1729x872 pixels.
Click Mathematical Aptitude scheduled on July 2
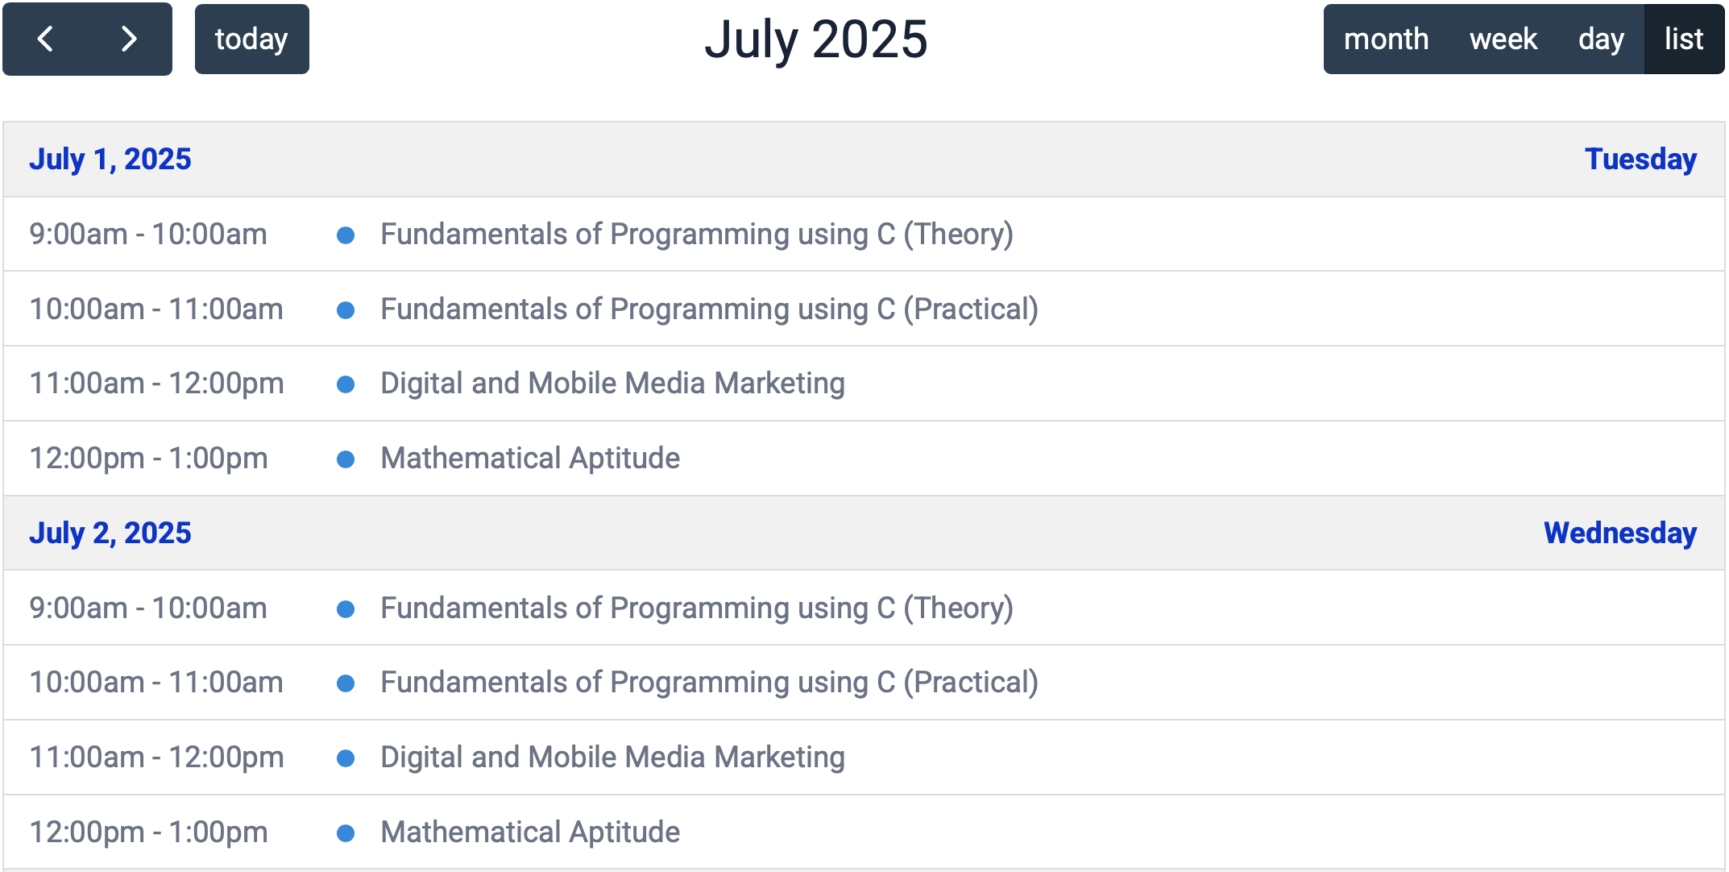[x=529, y=832]
